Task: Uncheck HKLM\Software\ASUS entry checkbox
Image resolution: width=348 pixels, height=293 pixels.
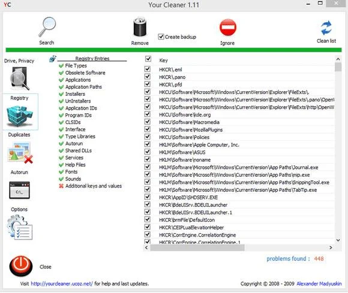Action: click(x=148, y=152)
